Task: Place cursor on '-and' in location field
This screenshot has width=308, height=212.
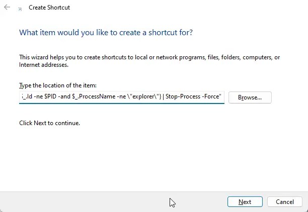Action: 64,96
